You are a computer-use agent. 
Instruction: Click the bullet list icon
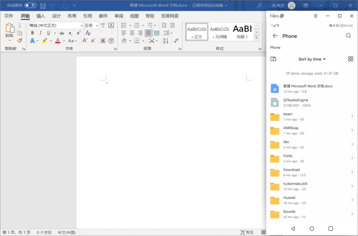[123, 25]
